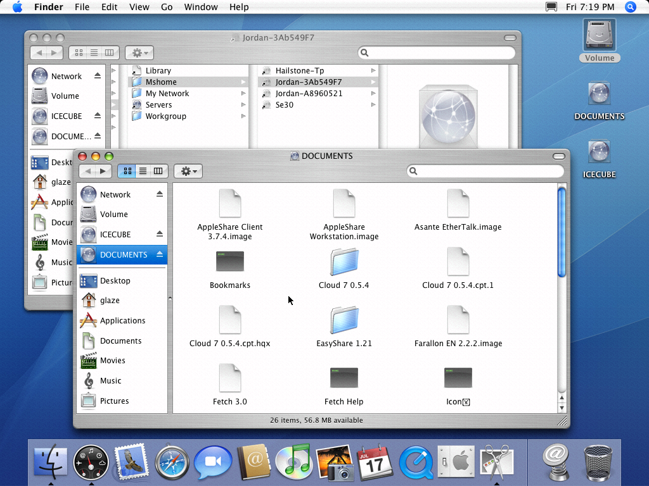Expand Jordan-A8960521 column arrow
Screen dimensions: 649x486
[x=373, y=94]
